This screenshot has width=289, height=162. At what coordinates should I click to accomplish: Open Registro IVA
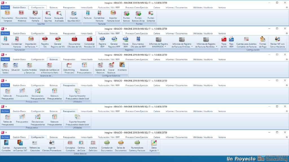[x=45, y=42]
